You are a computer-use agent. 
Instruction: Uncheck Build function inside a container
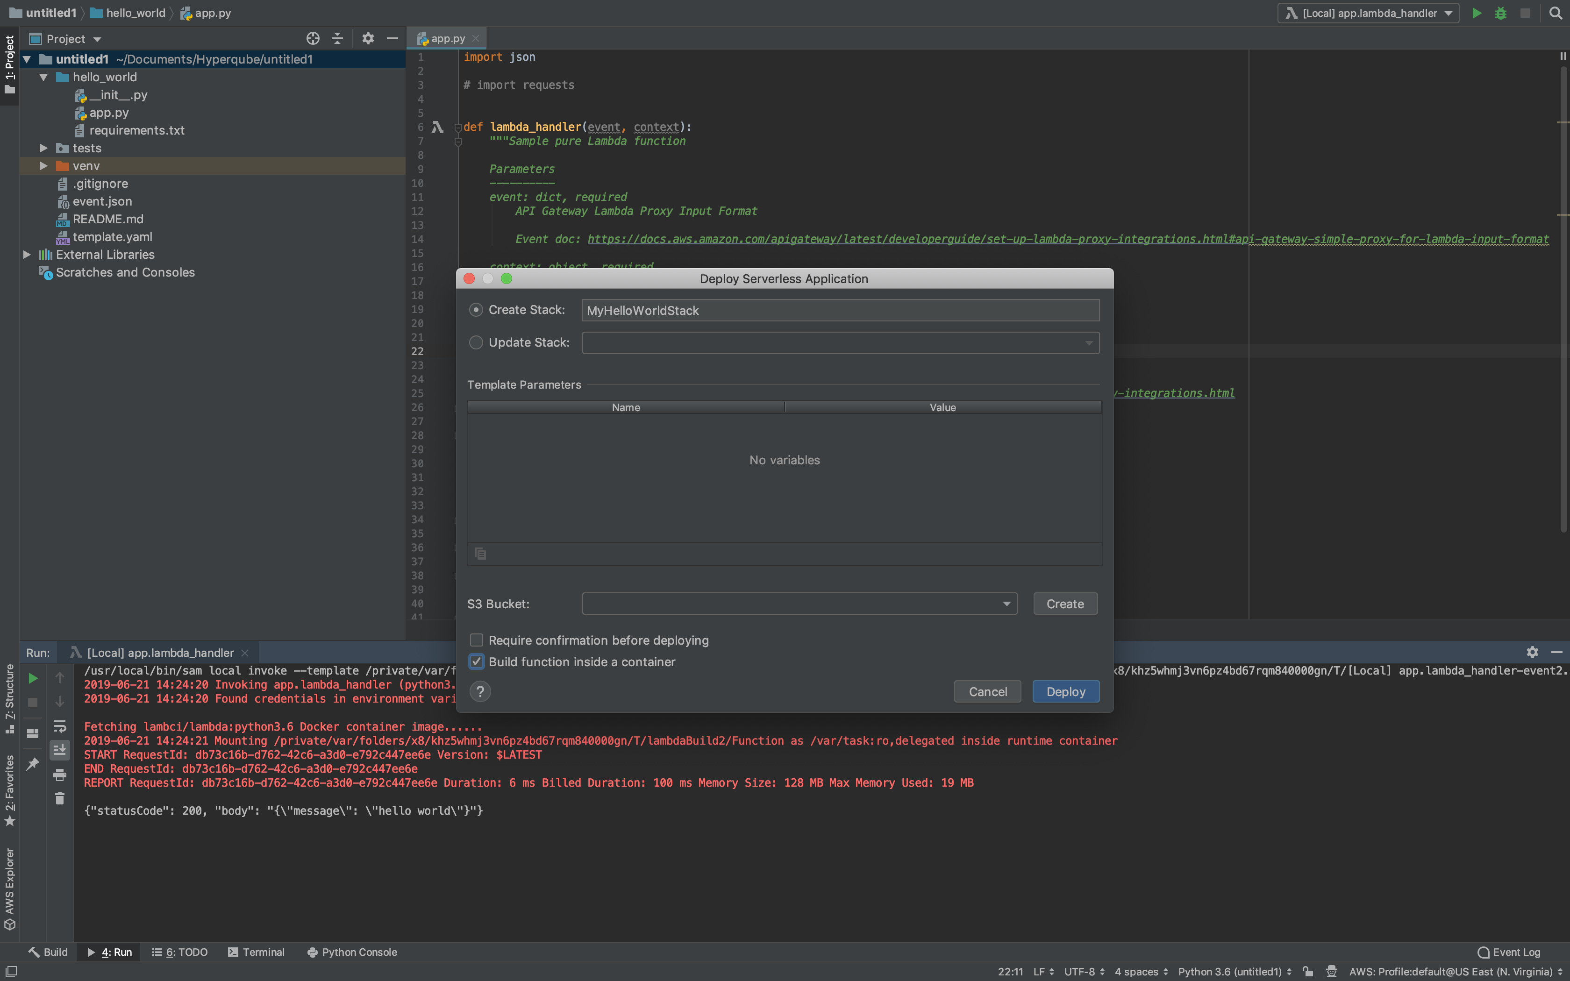(x=477, y=662)
